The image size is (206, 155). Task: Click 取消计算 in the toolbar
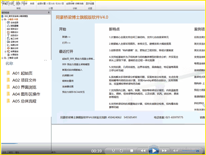pyautogui.click(x=60, y=4)
